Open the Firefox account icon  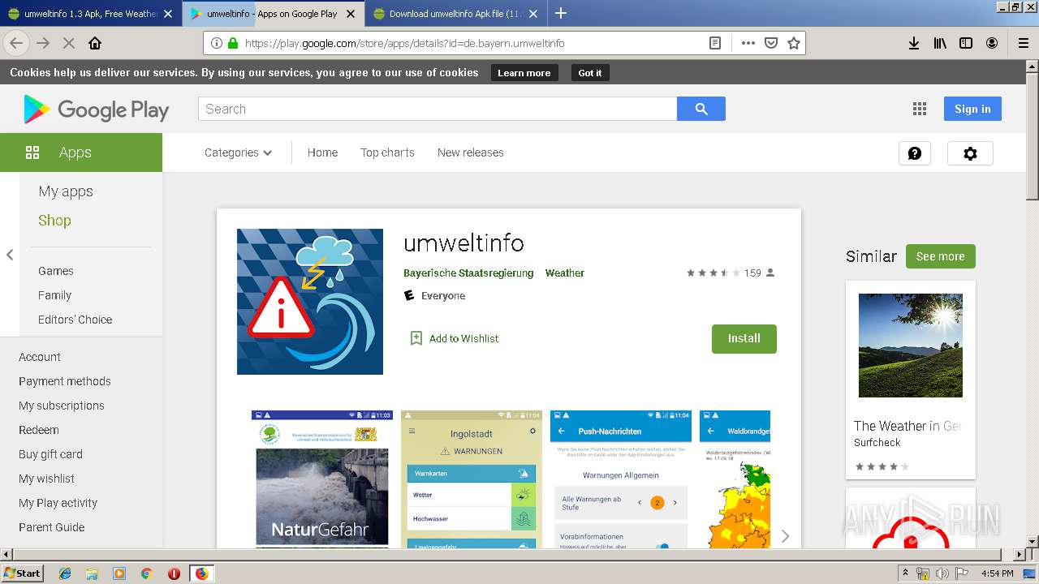992,44
